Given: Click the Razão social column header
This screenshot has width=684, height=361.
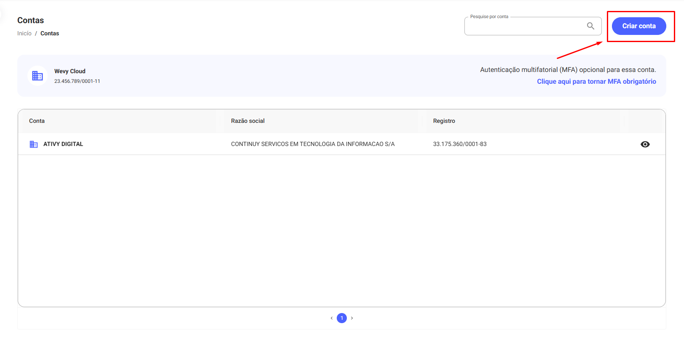Looking at the screenshot, I should click(248, 121).
